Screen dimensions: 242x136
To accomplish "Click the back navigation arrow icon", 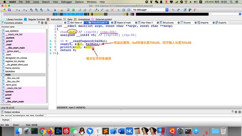I will pyautogui.click(x=16, y=10).
